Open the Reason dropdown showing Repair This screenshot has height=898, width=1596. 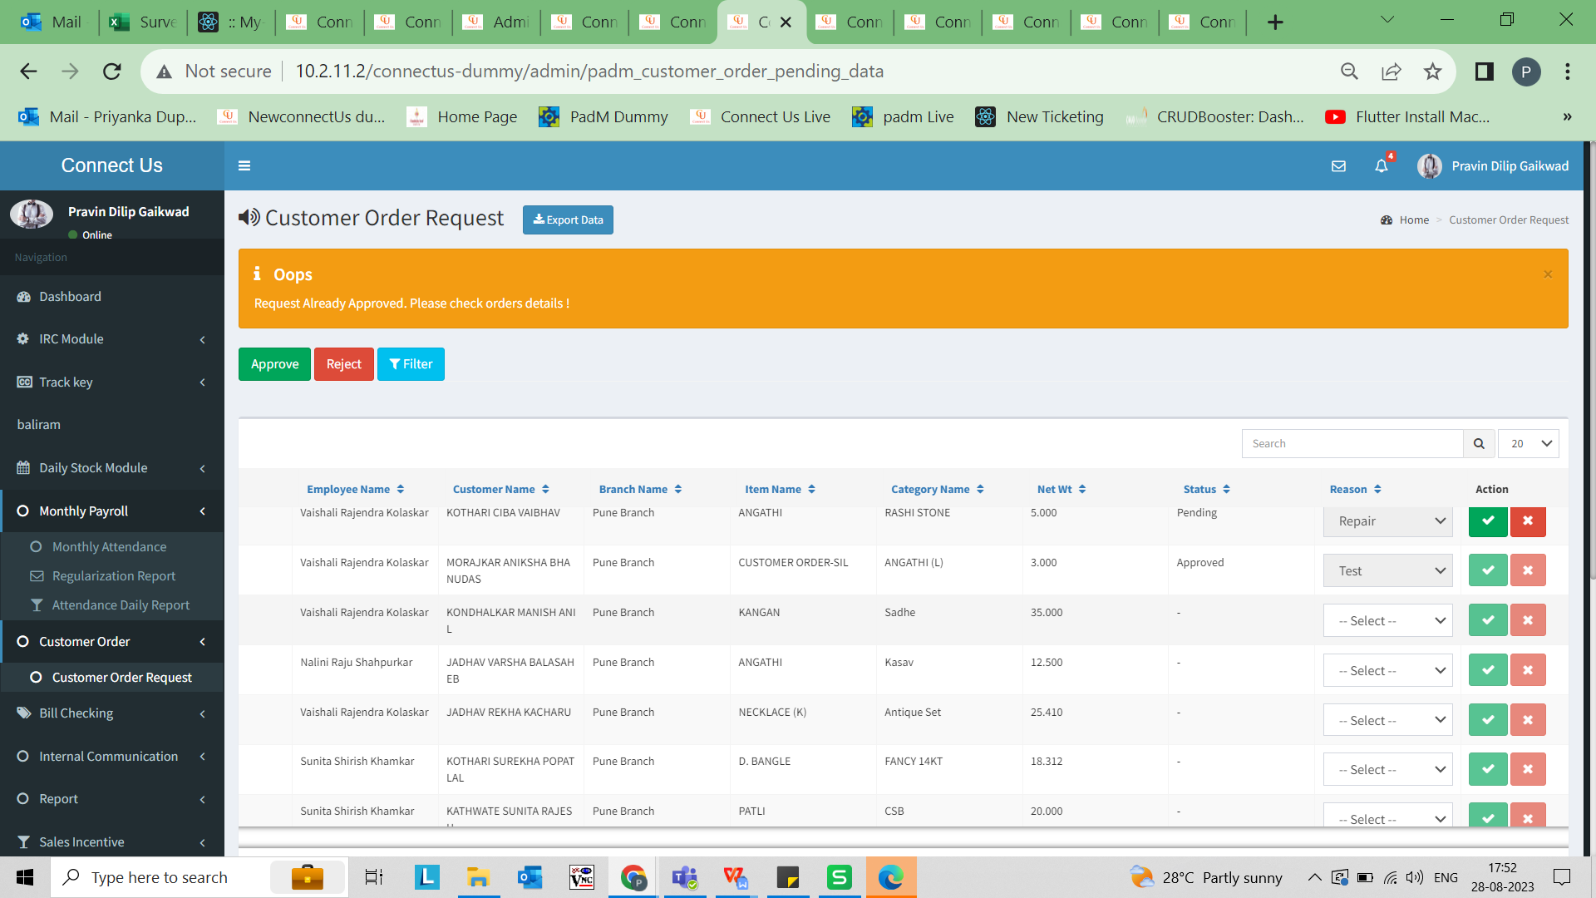pyautogui.click(x=1387, y=521)
